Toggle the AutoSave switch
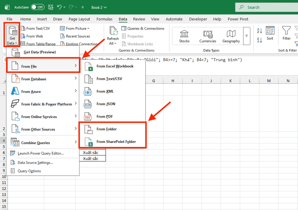Image resolution: width=298 pixels, height=210 pixels. 38,7
